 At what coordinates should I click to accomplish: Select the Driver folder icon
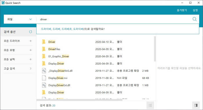tap(44, 42)
